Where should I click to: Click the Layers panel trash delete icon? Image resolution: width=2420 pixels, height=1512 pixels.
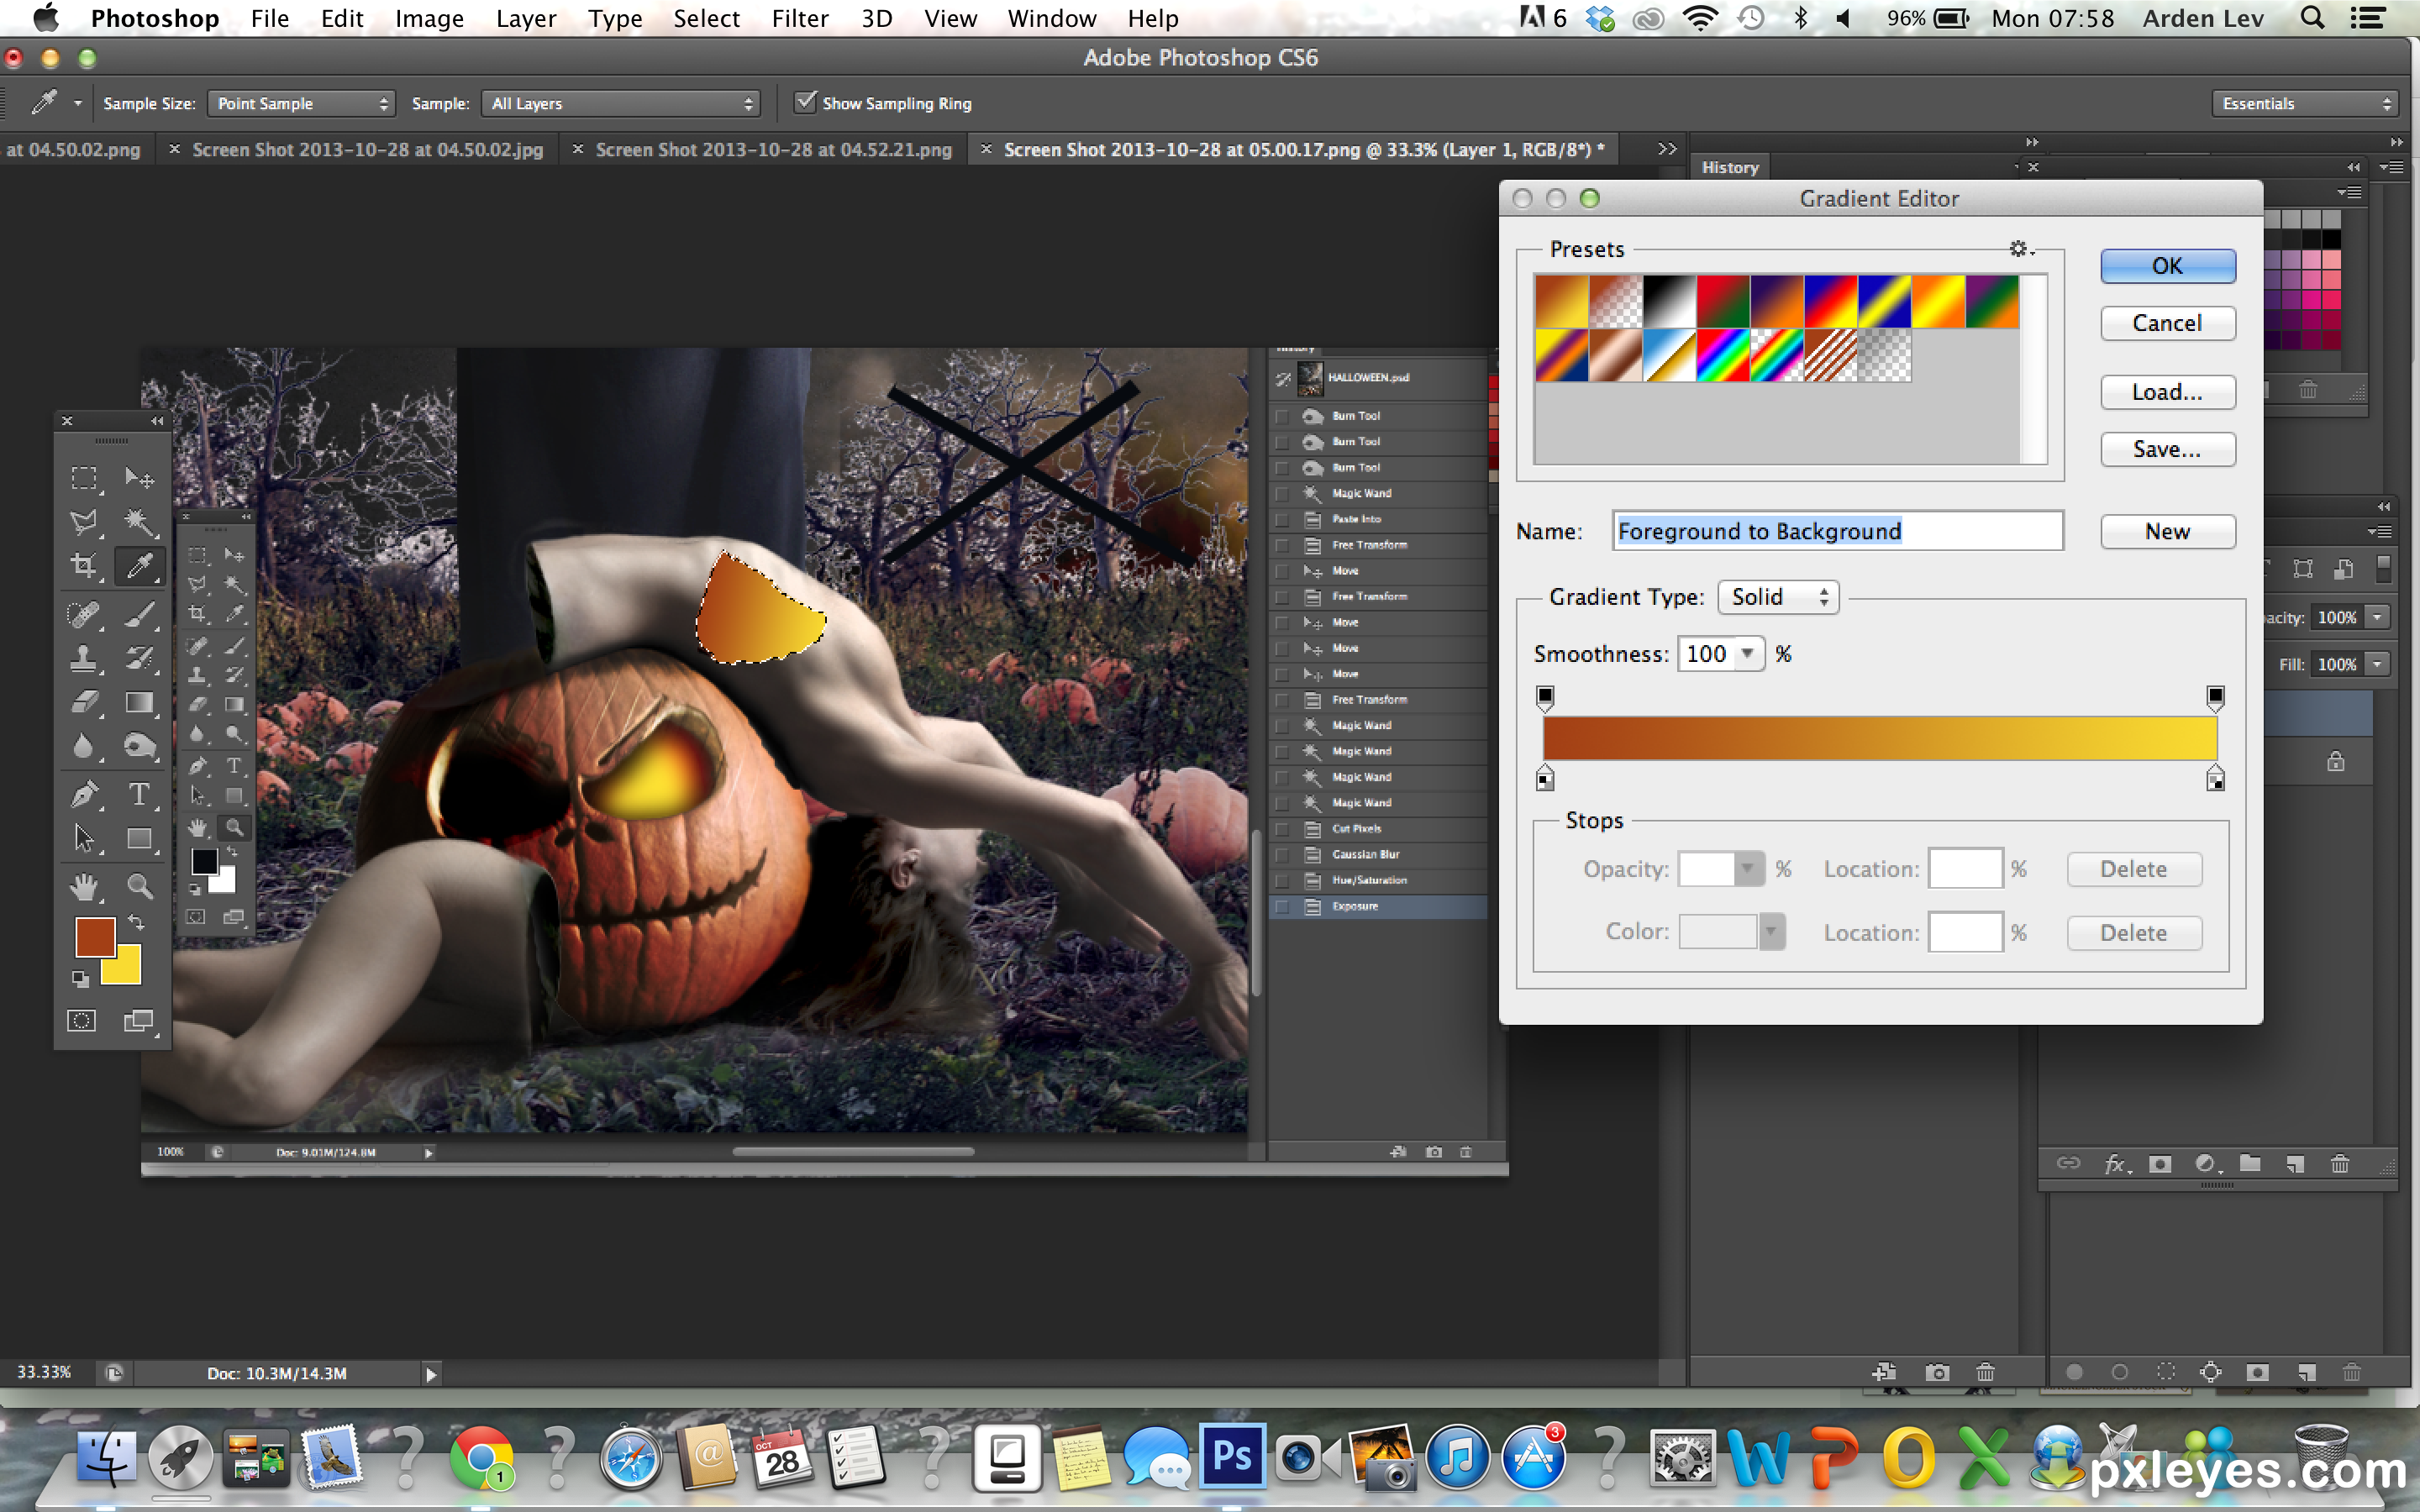(2340, 1164)
